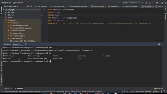Open the TODO tool window
The image size is (167, 94).
(x=8, y=89)
